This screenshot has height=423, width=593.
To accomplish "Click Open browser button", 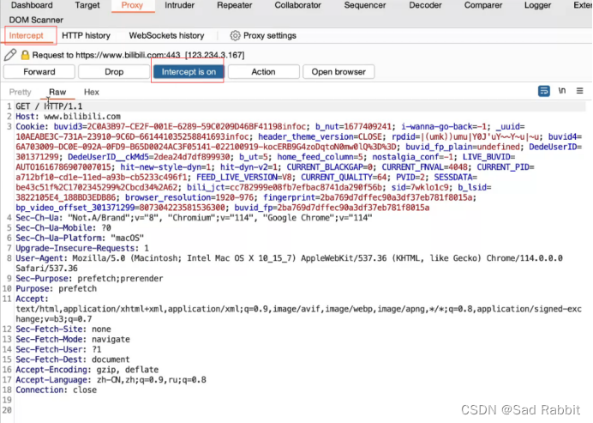I will (338, 71).
